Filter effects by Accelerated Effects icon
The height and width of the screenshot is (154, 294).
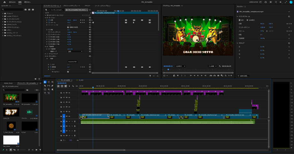click(x=26, y=10)
